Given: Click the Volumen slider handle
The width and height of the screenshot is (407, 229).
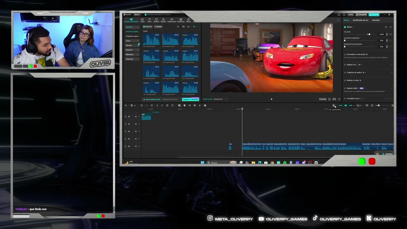Looking at the screenshot, I should (x=369, y=34).
